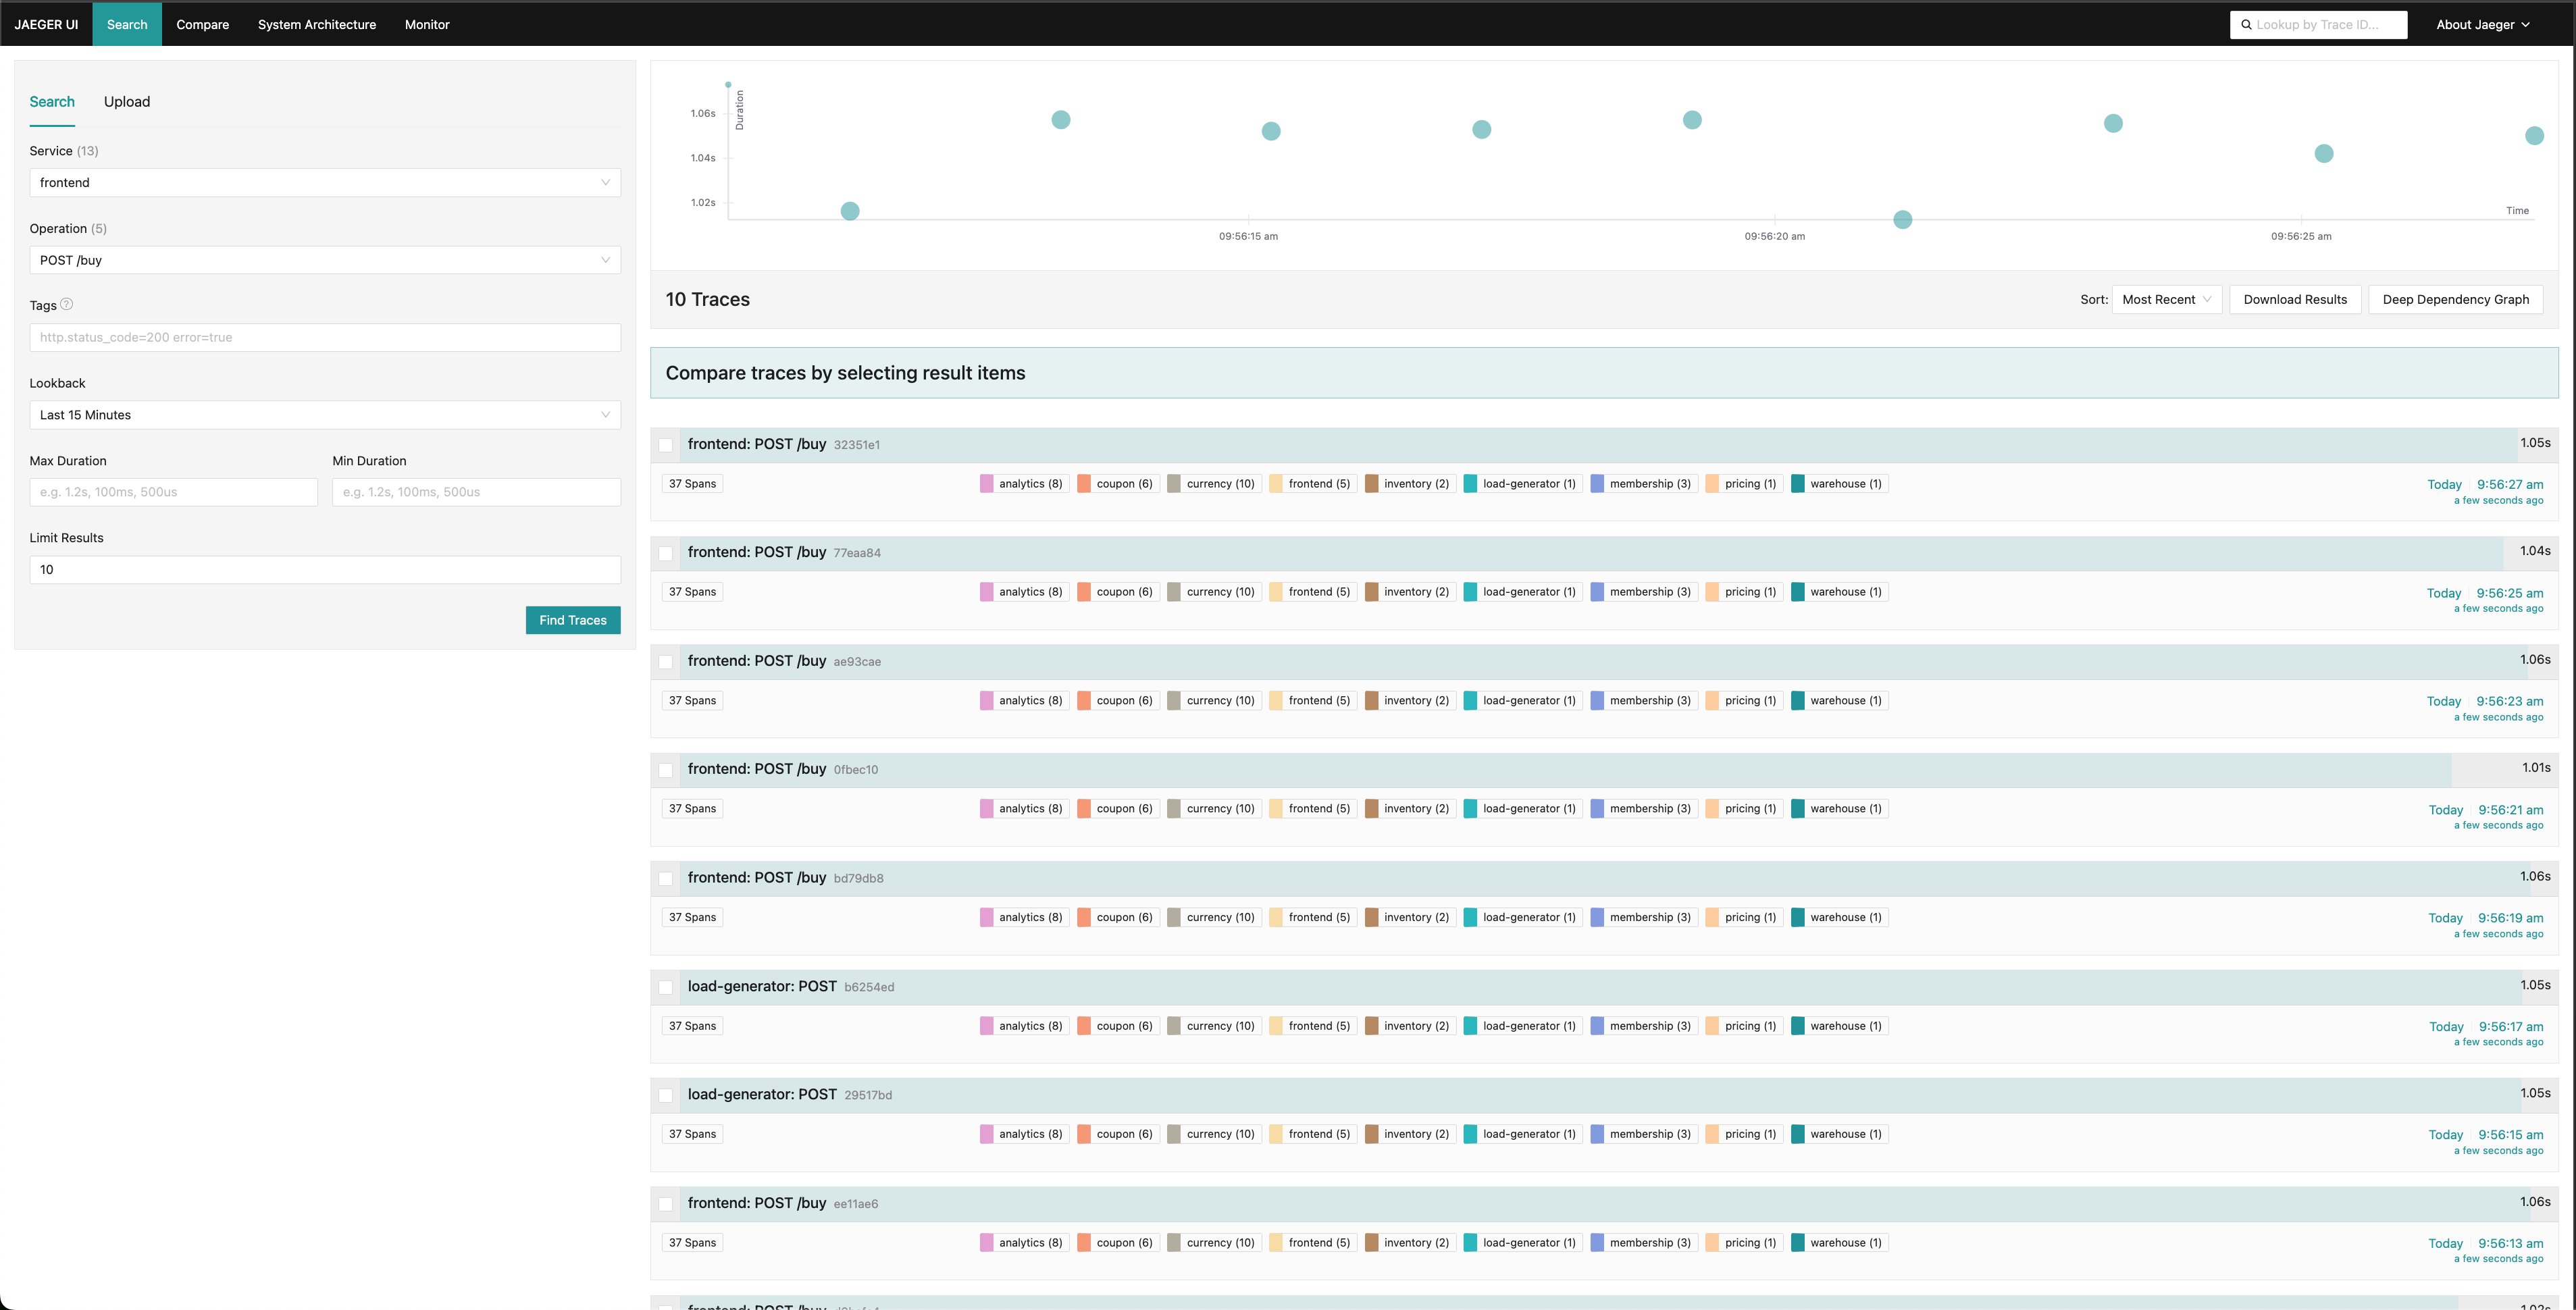The image size is (2576, 1310).
Task: Select the Upload tab in the search panel
Action: [127, 102]
